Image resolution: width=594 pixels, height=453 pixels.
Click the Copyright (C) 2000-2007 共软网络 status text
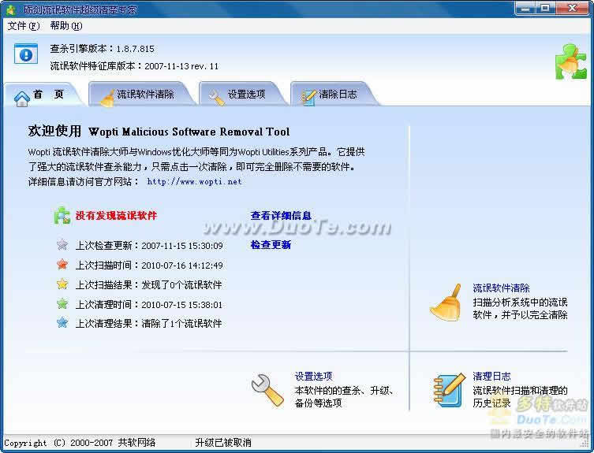point(80,443)
